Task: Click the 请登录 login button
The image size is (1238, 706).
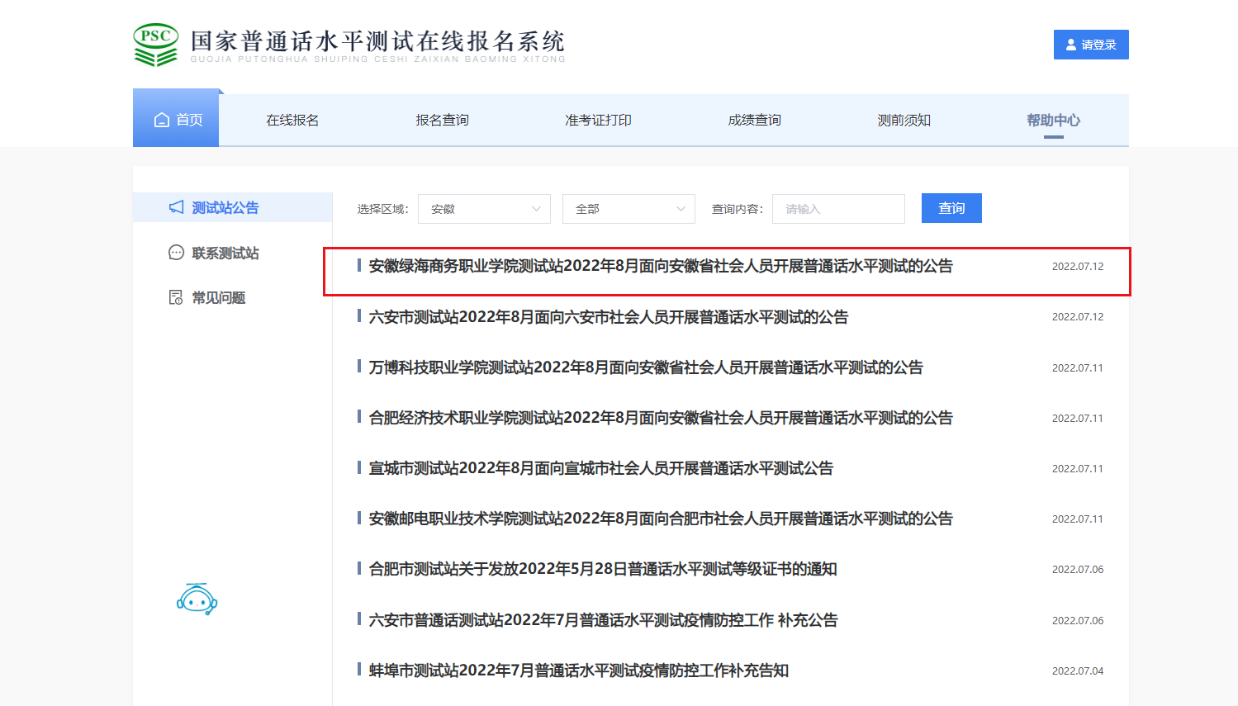Action: (x=1091, y=45)
